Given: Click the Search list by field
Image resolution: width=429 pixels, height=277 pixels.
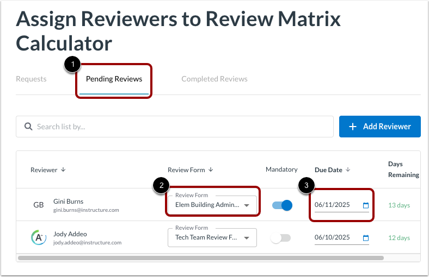Looking at the screenshot, I should (x=175, y=127).
